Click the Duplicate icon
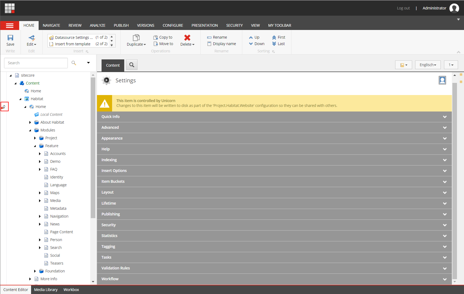The width and height of the screenshot is (464, 294). pos(136,38)
